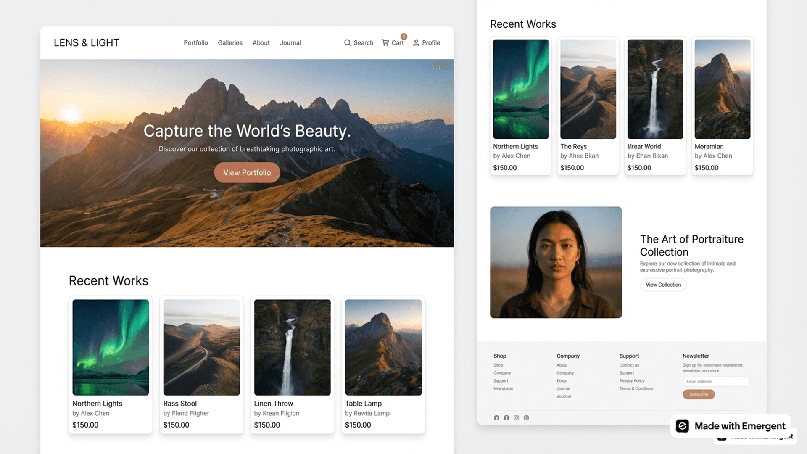Click the Emergent logo on the badge

coord(683,426)
